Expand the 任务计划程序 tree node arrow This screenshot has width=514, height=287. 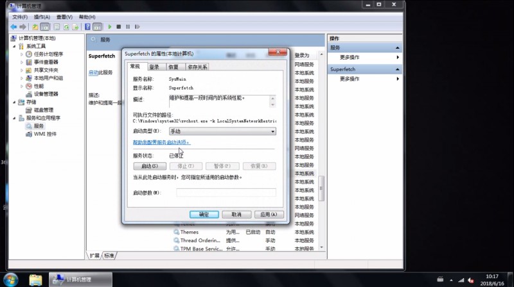click(22, 54)
